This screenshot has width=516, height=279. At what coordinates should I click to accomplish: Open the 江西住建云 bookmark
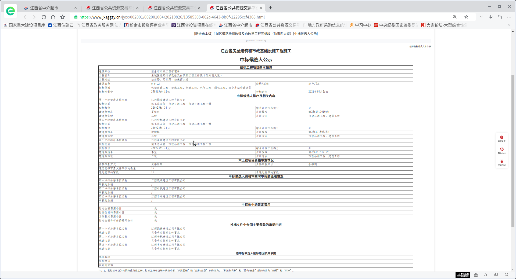tap(61, 25)
